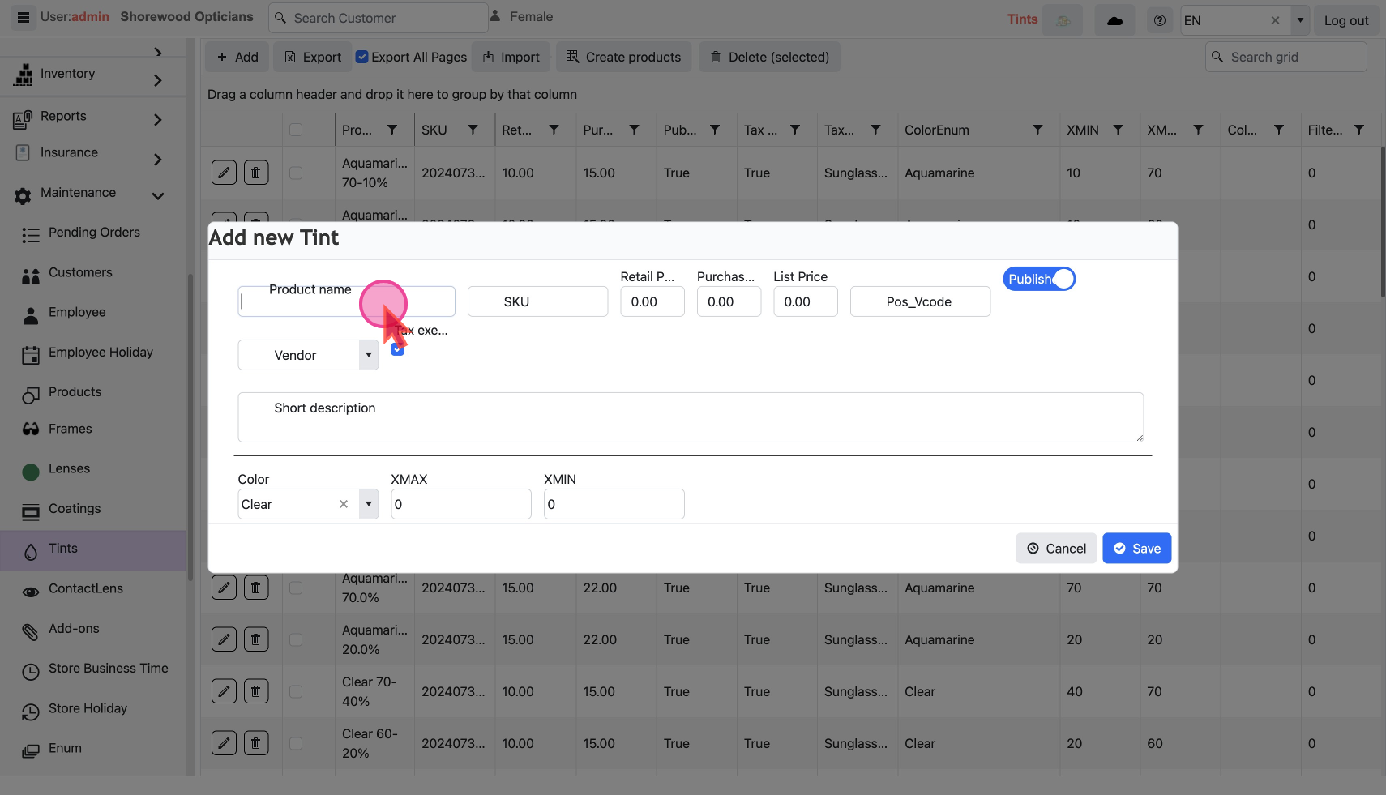Screen dimensions: 1386x795
Task: Click the filter icon on SKU column
Action: click(x=473, y=130)
